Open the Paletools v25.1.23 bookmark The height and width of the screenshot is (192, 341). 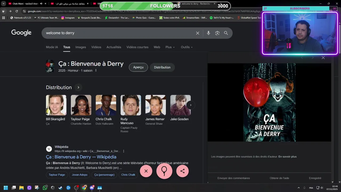21,18
